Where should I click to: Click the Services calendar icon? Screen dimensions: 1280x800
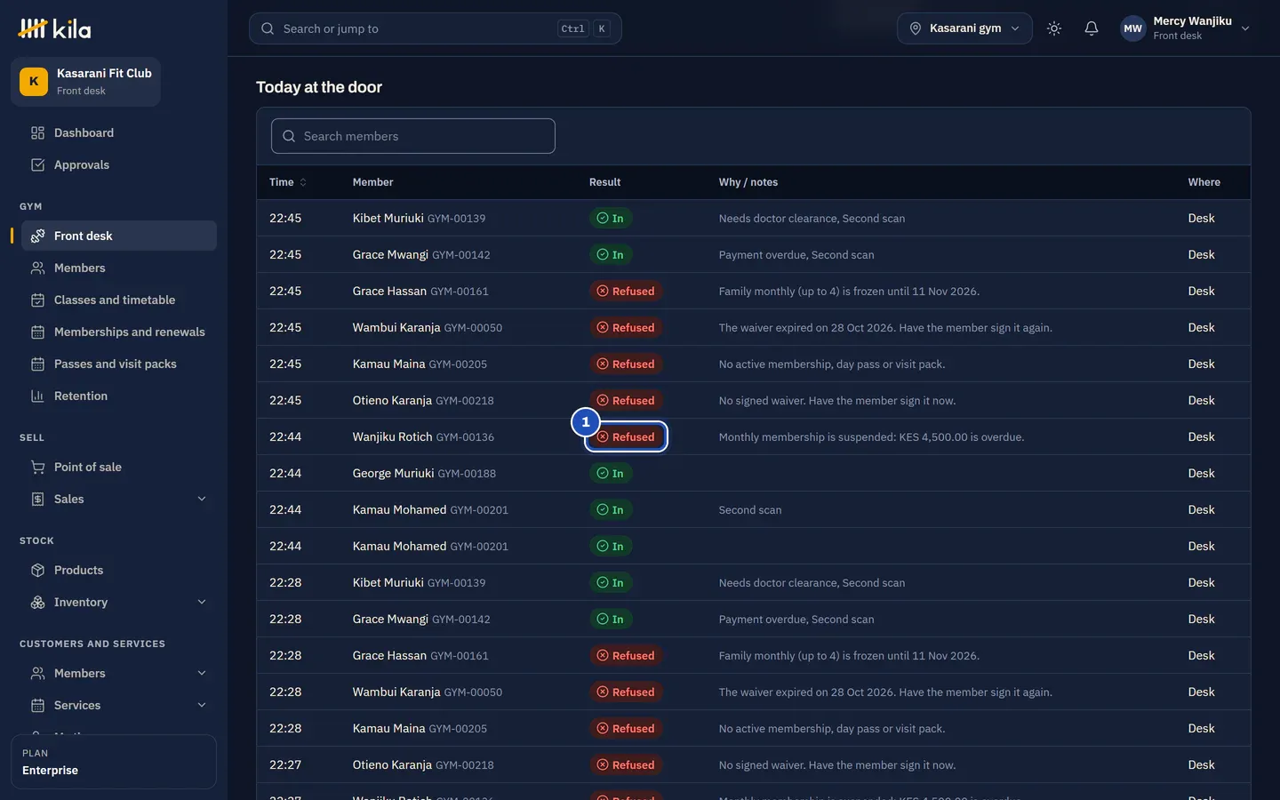coord(37,706)
